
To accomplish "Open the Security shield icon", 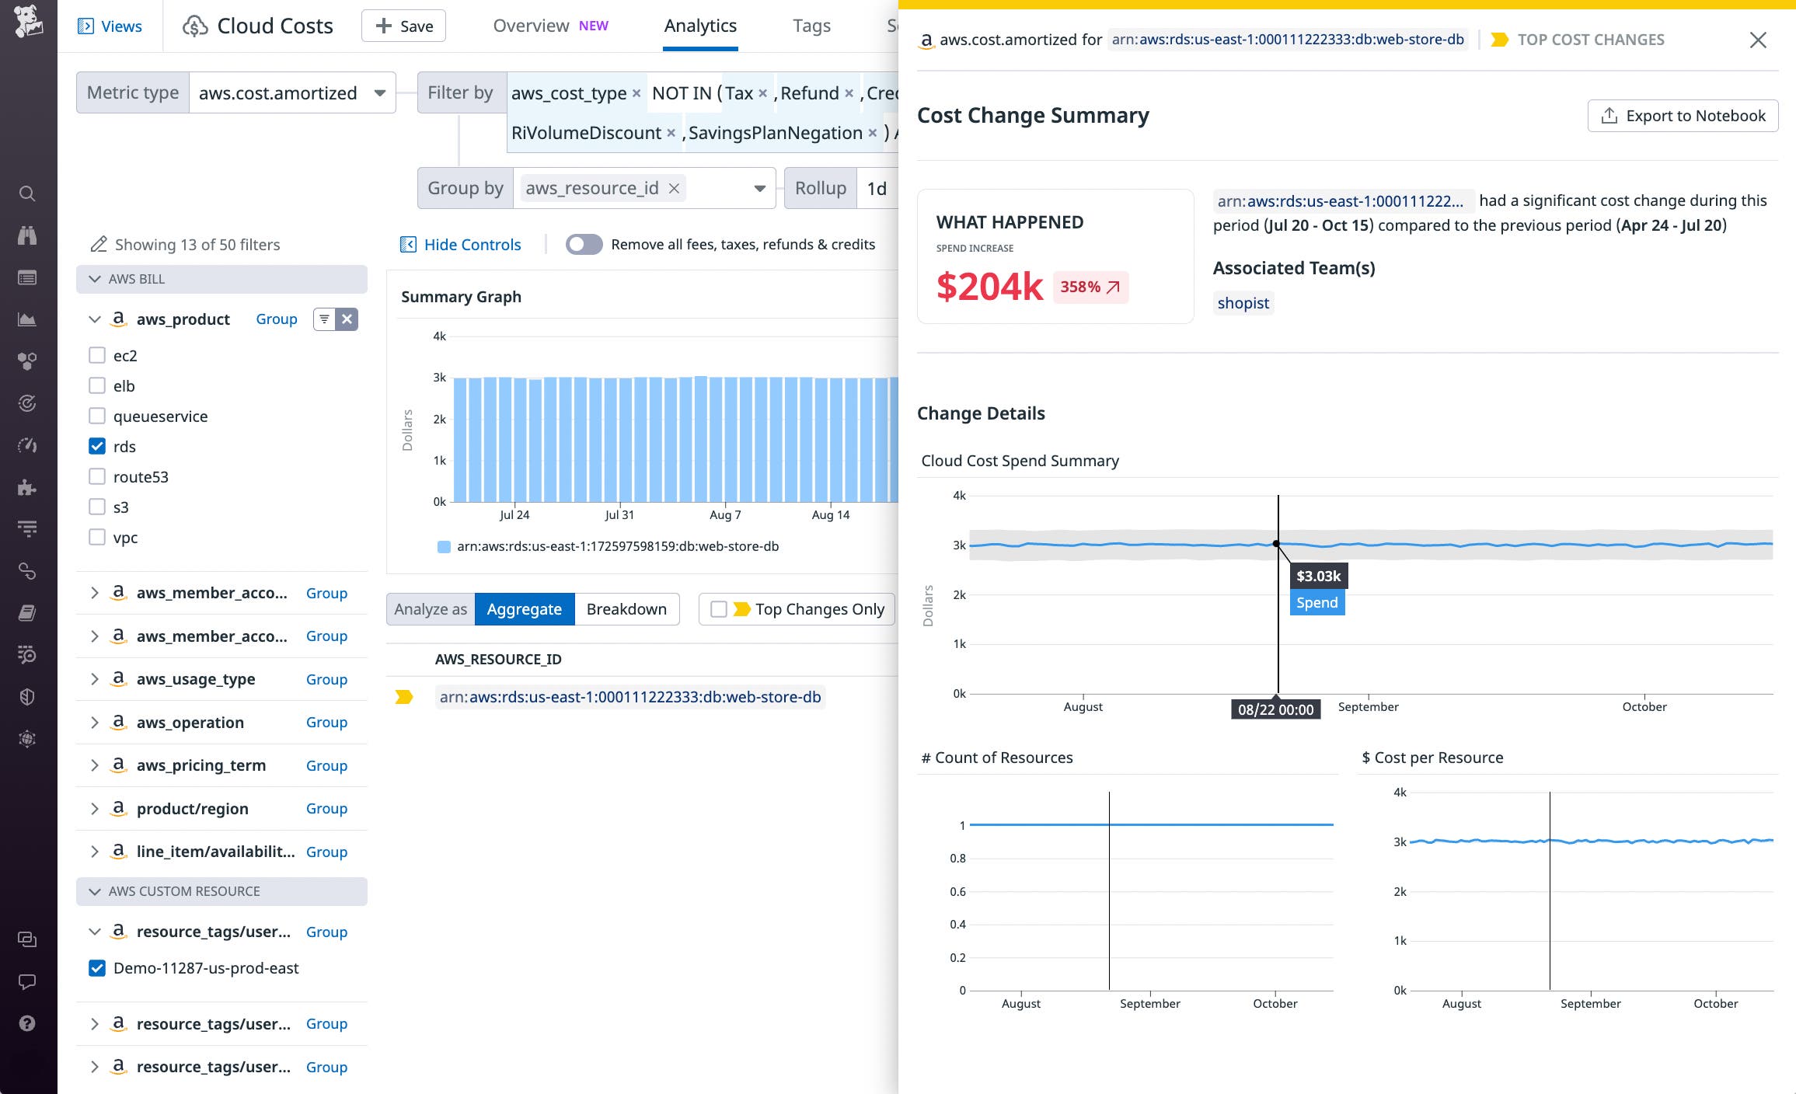I will (27, 696).
